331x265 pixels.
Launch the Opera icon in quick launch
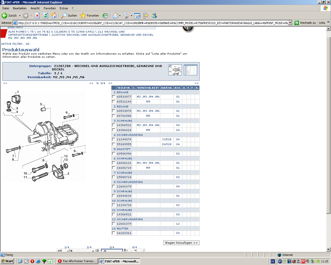click(x=32, y=261)
